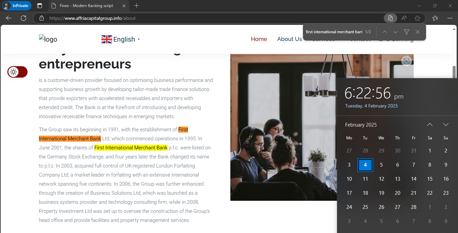Close the find on page bar
The image size is (458, 233).
click(418, 32)
